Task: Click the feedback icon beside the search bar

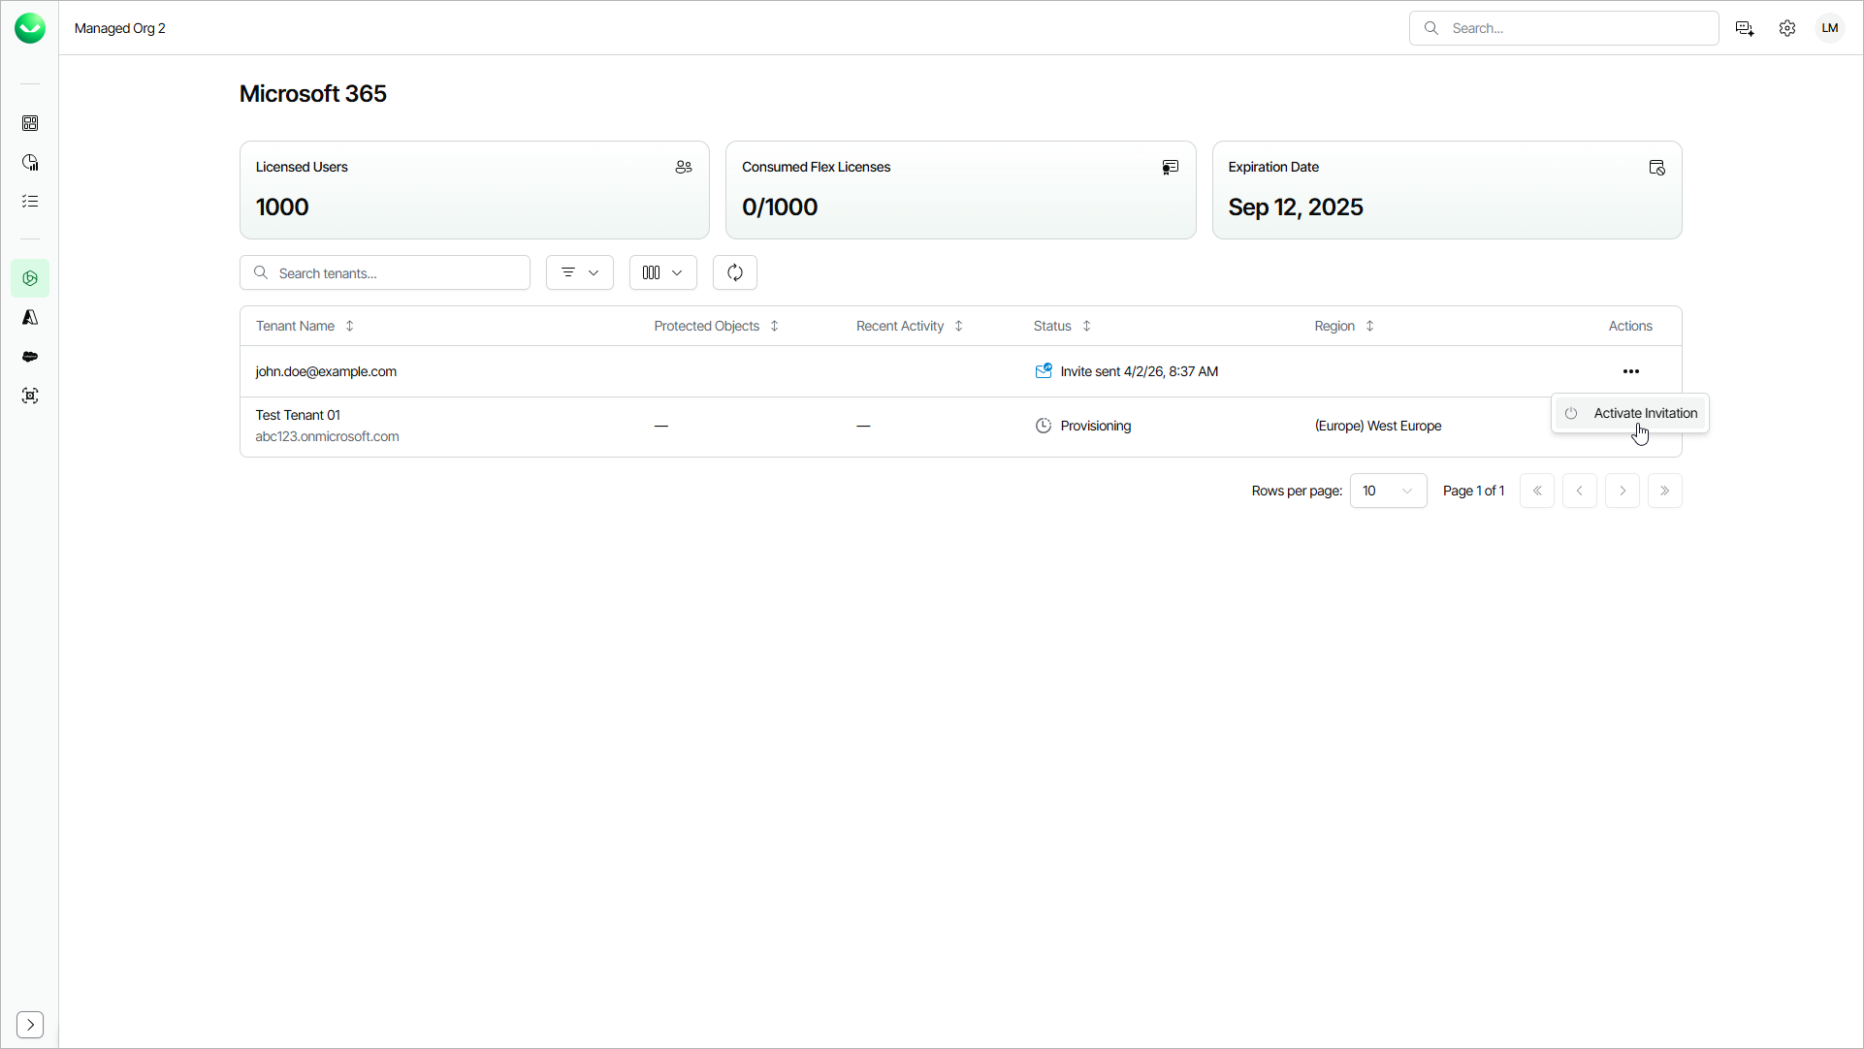Action: (1745, 28)
